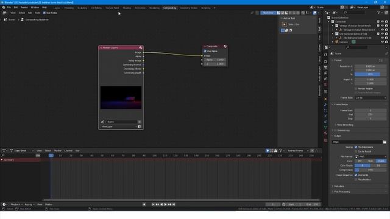The width and height of the screenshot is (390, 219).
Task: Click the resolution percentage slider
Action: tap(370, 74)
